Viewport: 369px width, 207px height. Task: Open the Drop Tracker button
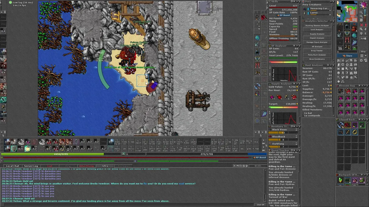[317, 51]
